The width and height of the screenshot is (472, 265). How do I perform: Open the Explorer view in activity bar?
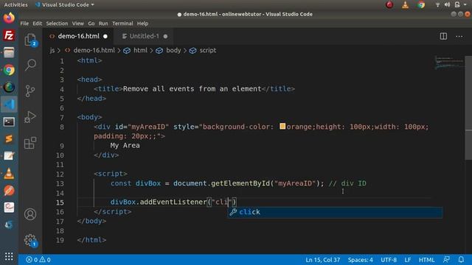[x=30, y=40]
